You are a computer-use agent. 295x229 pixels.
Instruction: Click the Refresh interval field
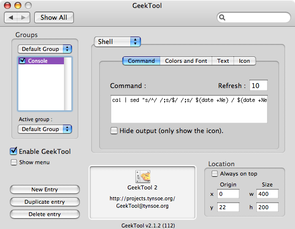[258, 86]
